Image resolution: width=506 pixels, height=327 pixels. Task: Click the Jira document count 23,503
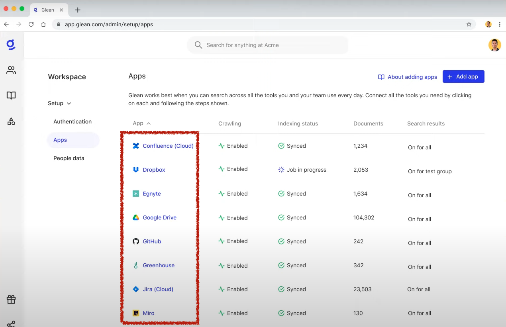click(x=363, y=289)
